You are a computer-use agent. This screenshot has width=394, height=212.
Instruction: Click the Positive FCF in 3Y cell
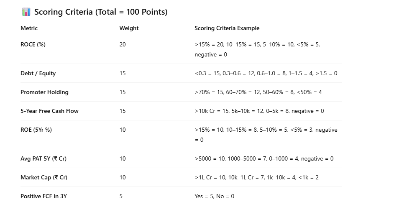click(43, 196)
